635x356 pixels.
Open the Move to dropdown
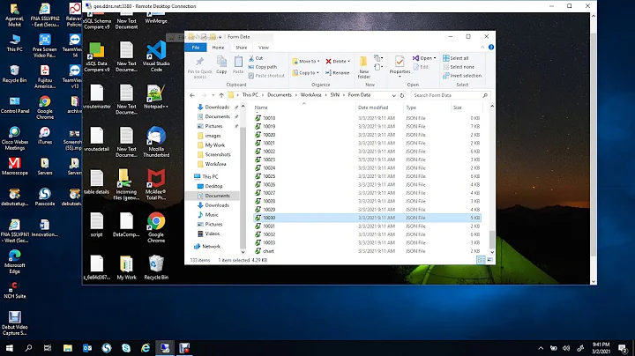click(x=306, y=61)
